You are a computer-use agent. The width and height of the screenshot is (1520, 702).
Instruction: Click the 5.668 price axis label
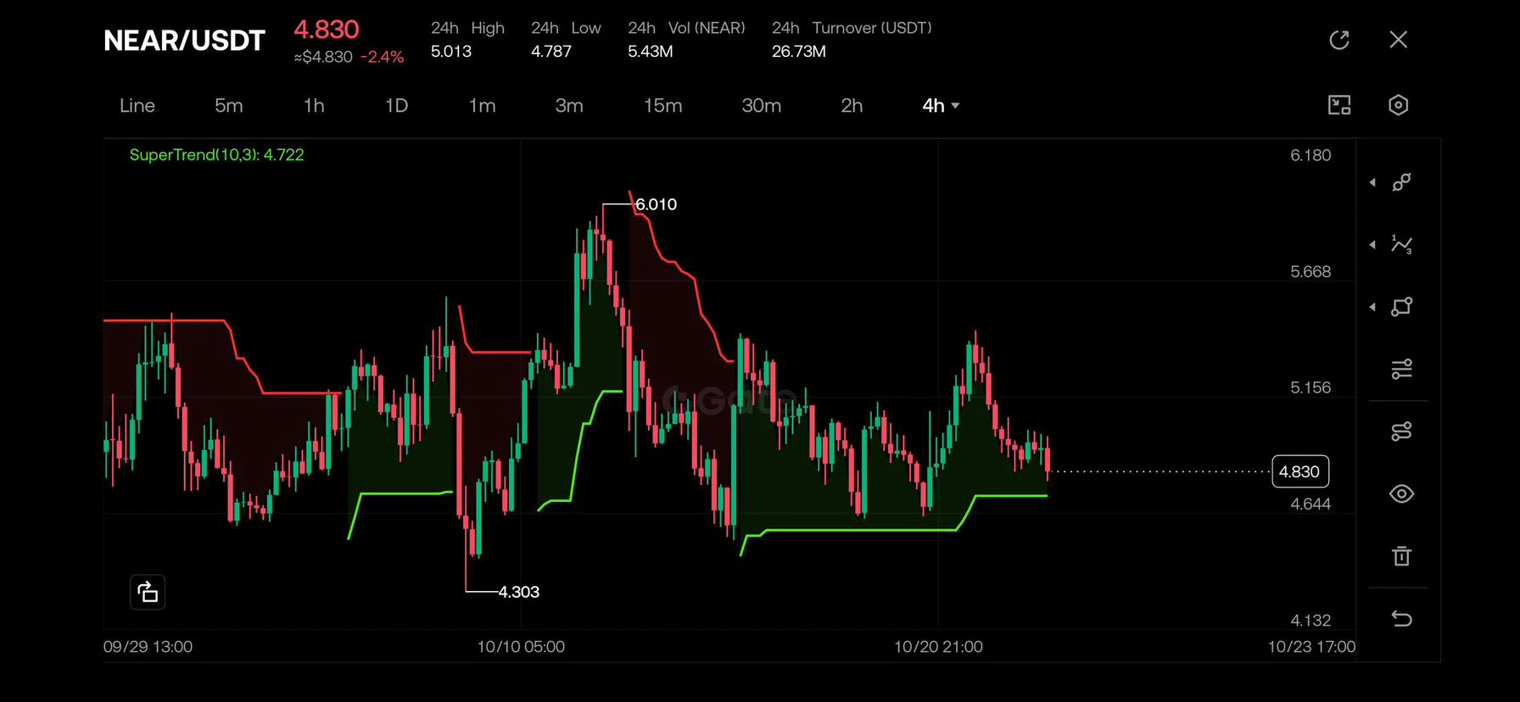(x=1310, y=271)
